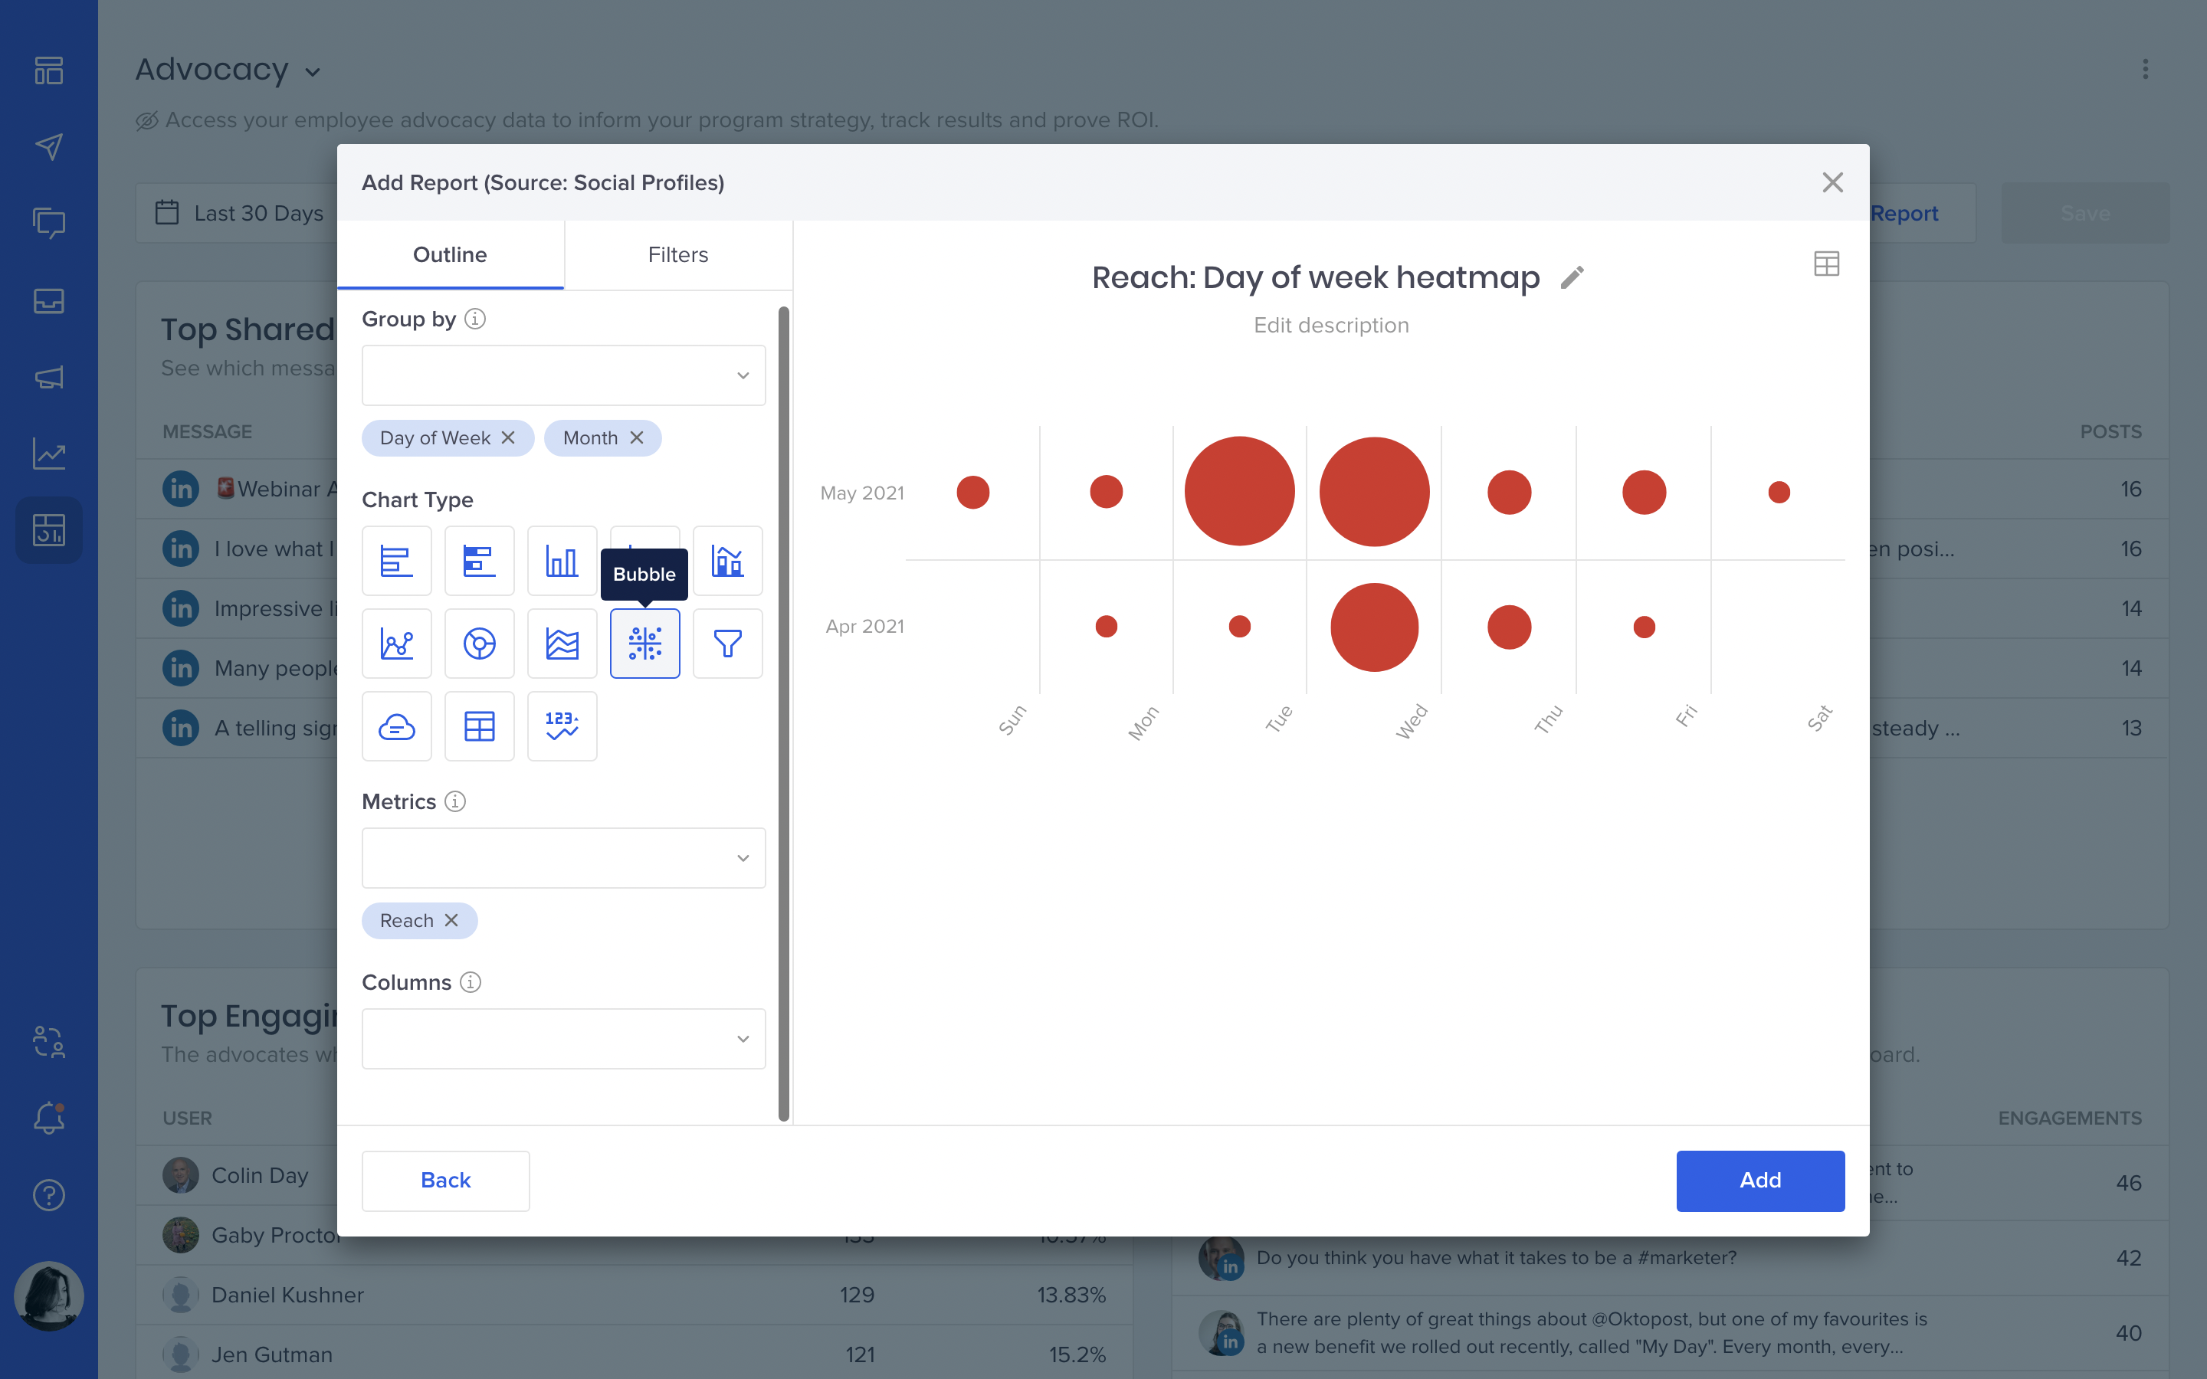Pick the table chart type
Viewport: 2207px width, 1379px height.
tap(480, 727)
